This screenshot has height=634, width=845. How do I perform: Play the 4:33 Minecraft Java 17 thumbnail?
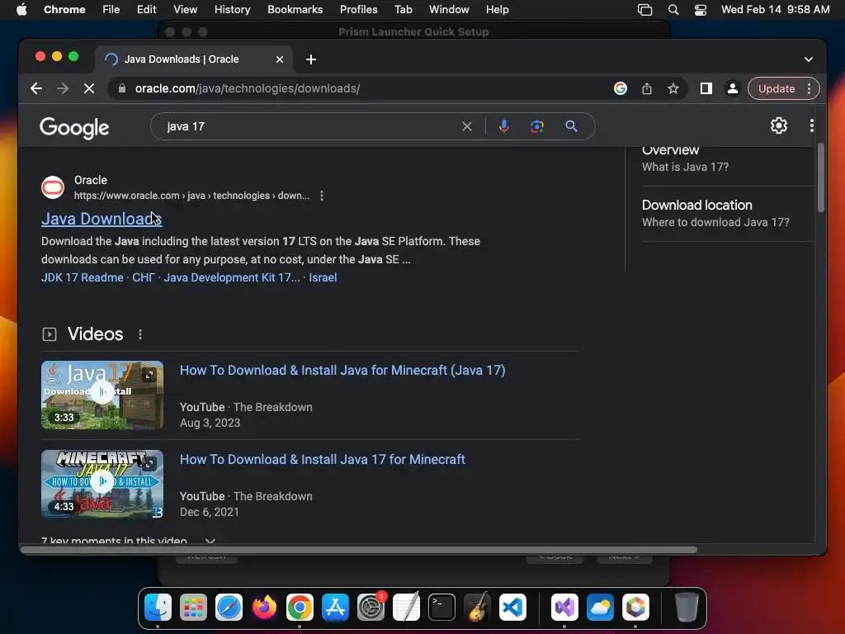tap(101, 484)
